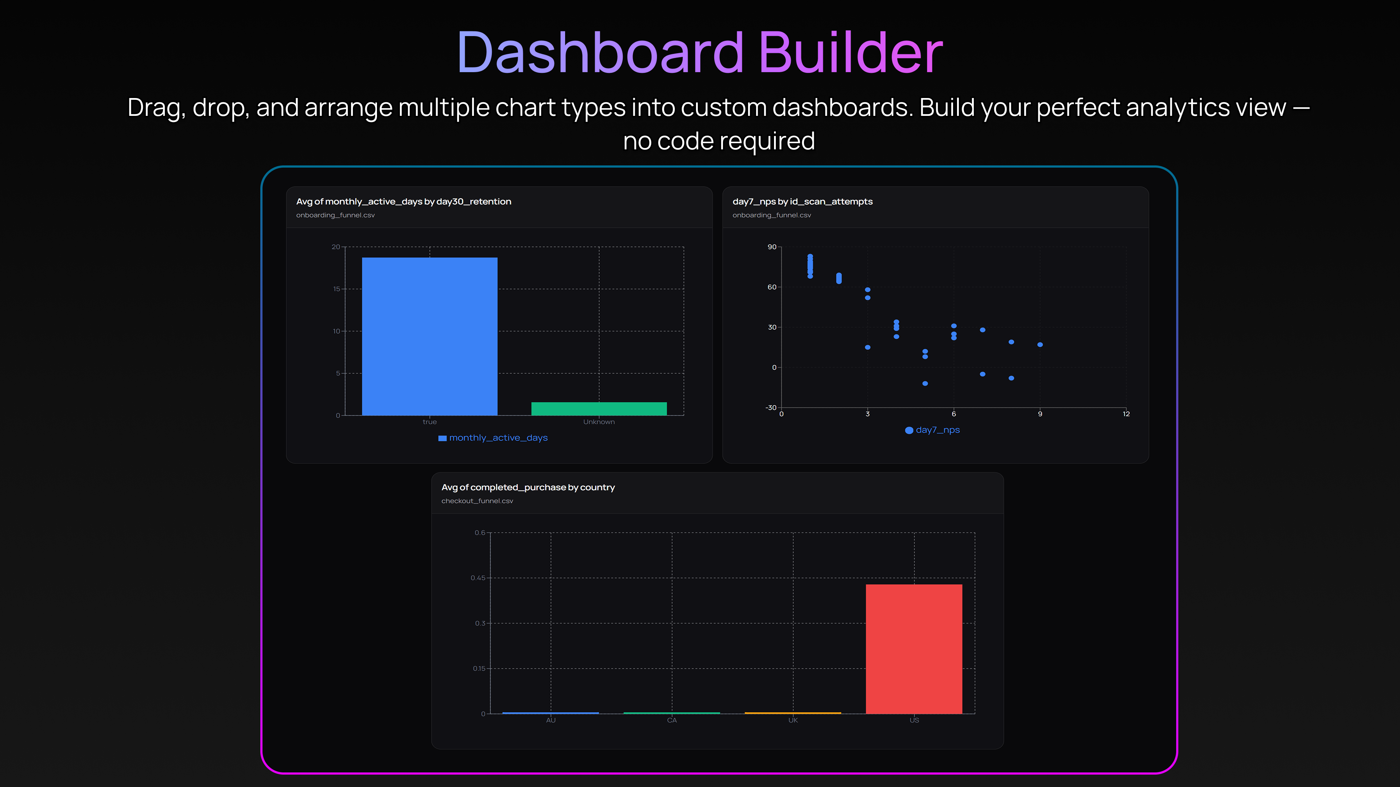Click the US label on the x-axis
This screenshot has height=787, width=1400.
click(x=914, y=720)
